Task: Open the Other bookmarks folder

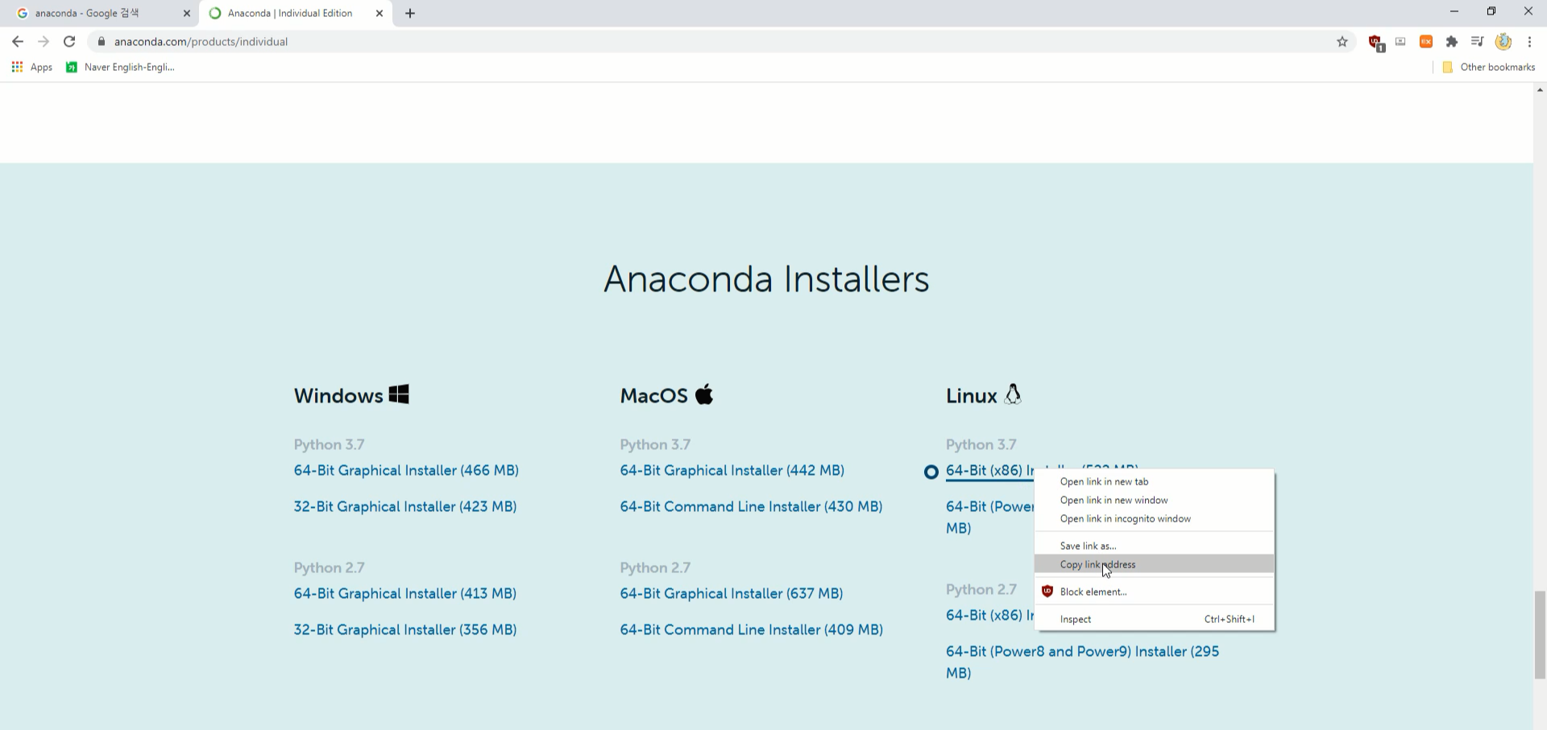Action: pyautogui.click(x=1489, y=68)
